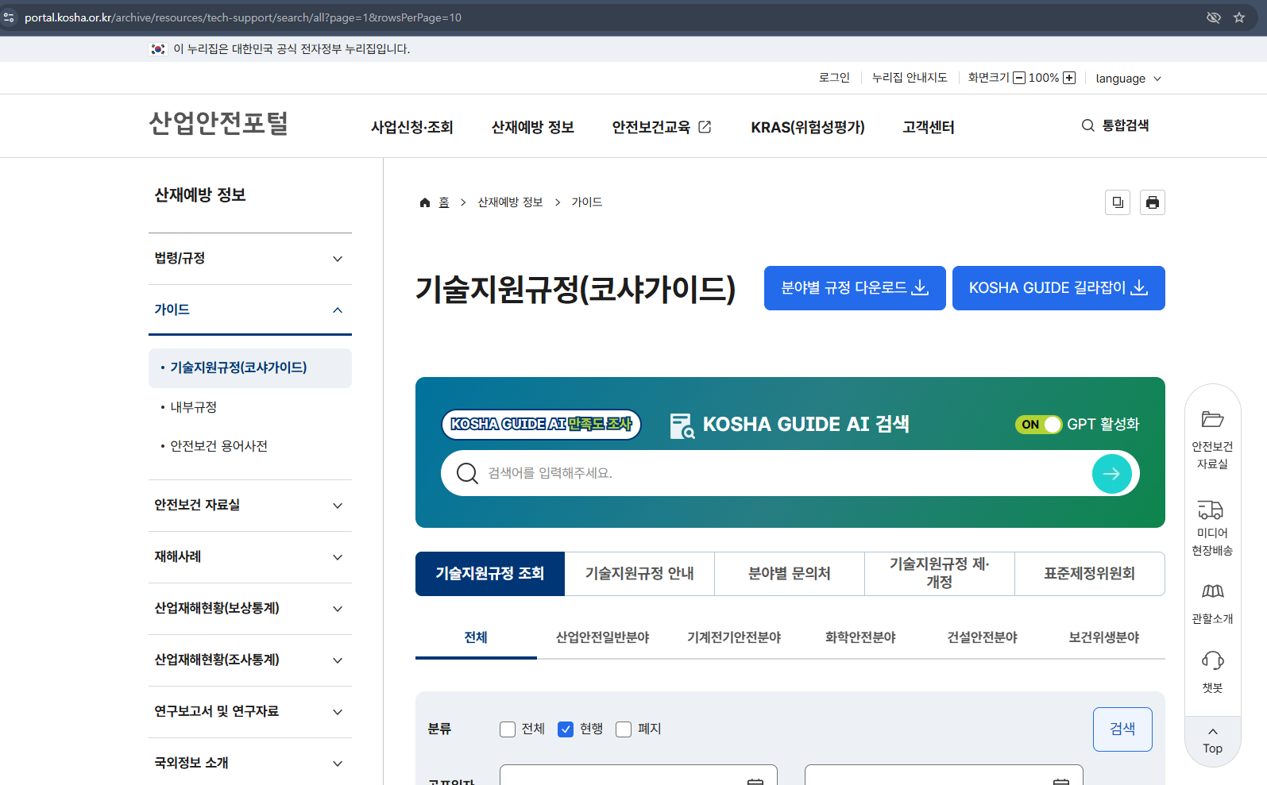Viewport: 1267px width, 785px height.
Task: Open KOSHA GUIDE AI 만족도 조사 badge
Action: click(541, 425)
